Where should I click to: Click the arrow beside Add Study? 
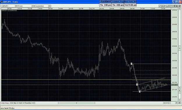[11, 103]
